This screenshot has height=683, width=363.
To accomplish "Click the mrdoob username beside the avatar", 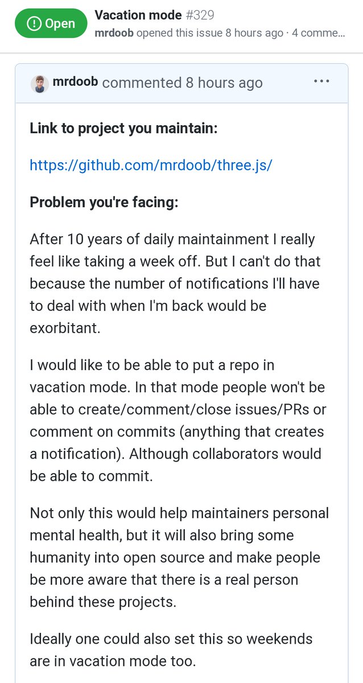I will (x=75, y=82).
